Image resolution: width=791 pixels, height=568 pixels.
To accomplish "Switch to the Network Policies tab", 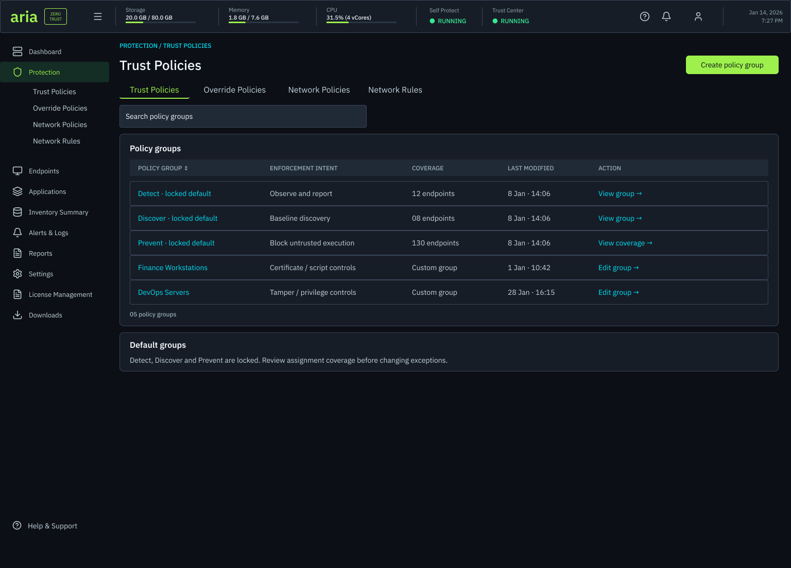I will coord(319,90).
